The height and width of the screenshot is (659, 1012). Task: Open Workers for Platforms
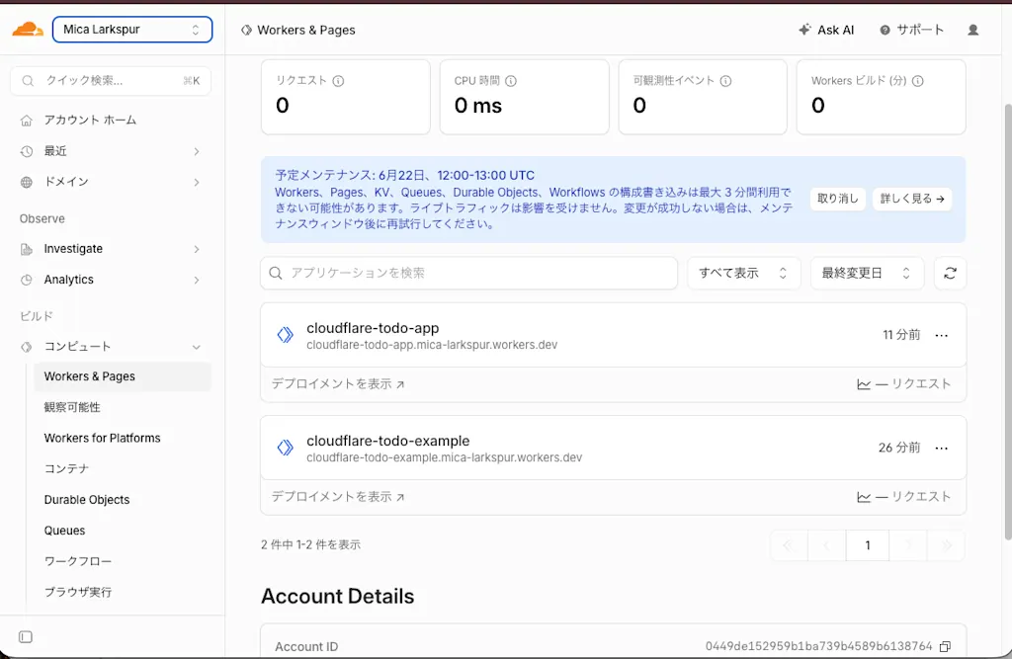point(102,439)
